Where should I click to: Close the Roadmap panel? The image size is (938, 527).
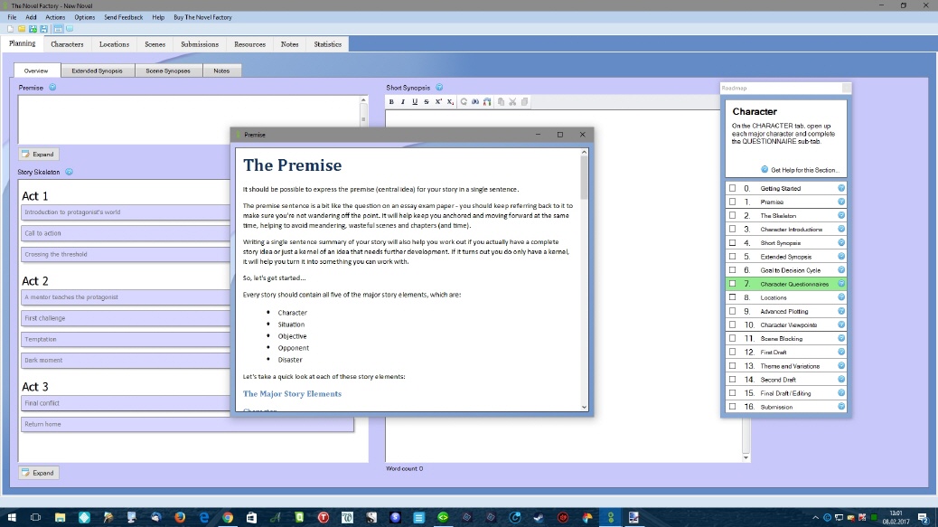tap(846, 88)
